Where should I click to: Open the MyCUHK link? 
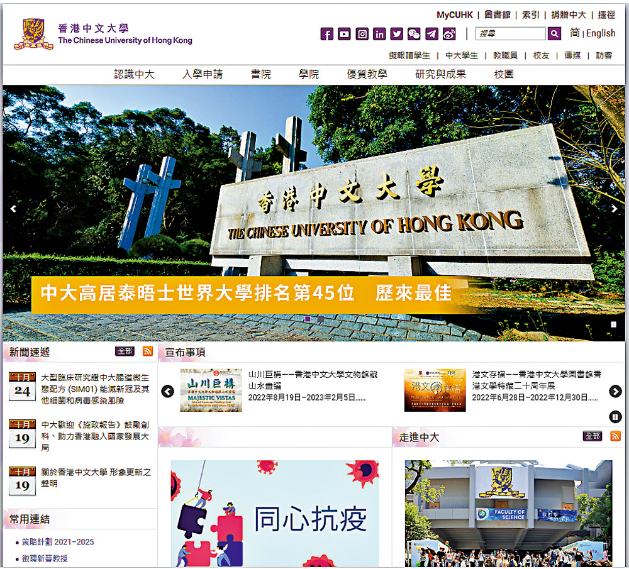coord(455,15)
